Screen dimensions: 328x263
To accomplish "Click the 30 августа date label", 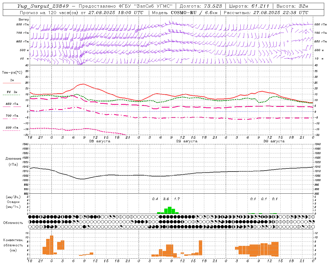I will pos(274,141).
